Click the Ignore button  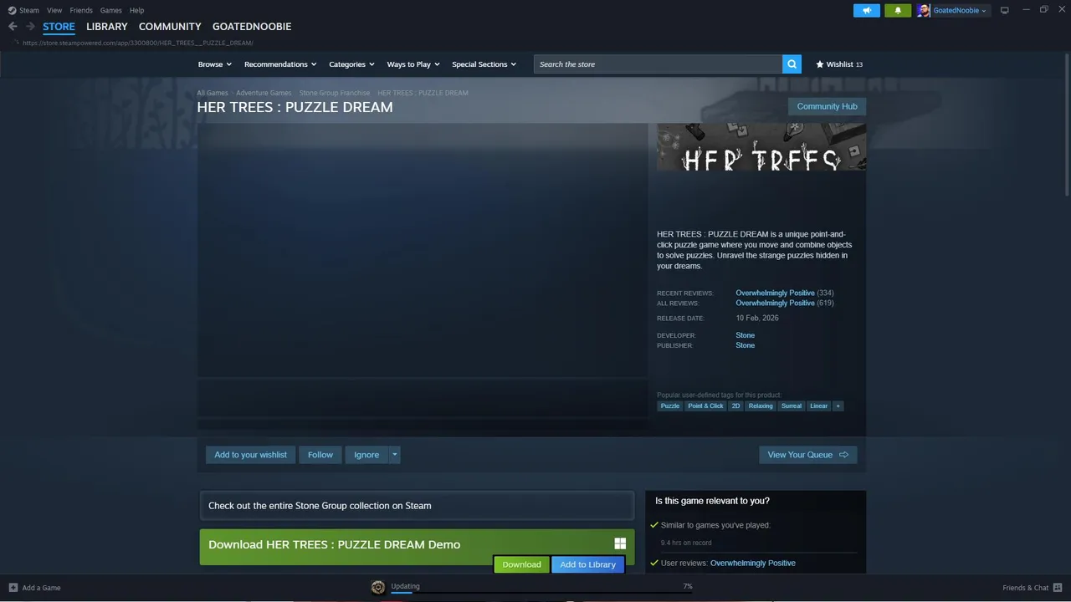[x=366, y=455]
